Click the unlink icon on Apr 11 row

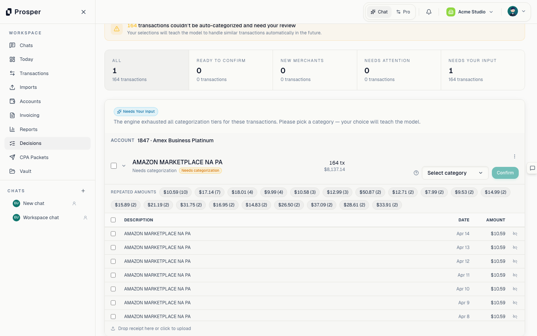point(515,275)
